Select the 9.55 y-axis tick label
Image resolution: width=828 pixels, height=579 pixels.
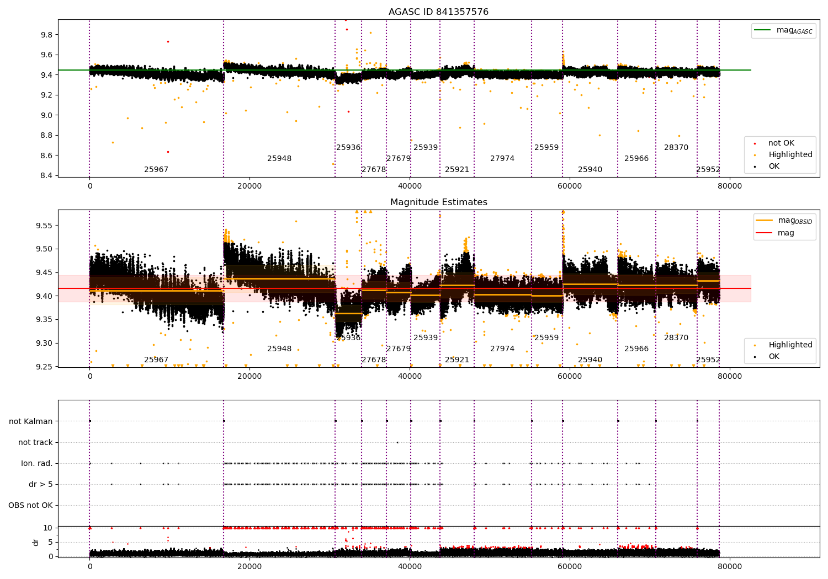pos(45,226)
